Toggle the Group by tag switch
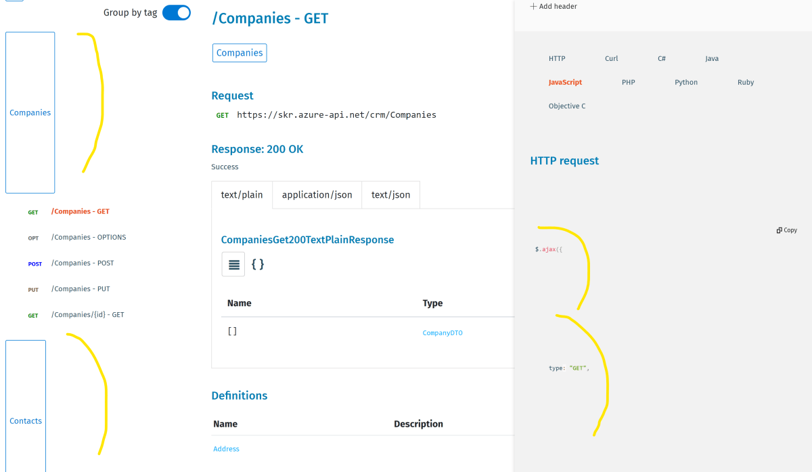 (x=177, y=12)
